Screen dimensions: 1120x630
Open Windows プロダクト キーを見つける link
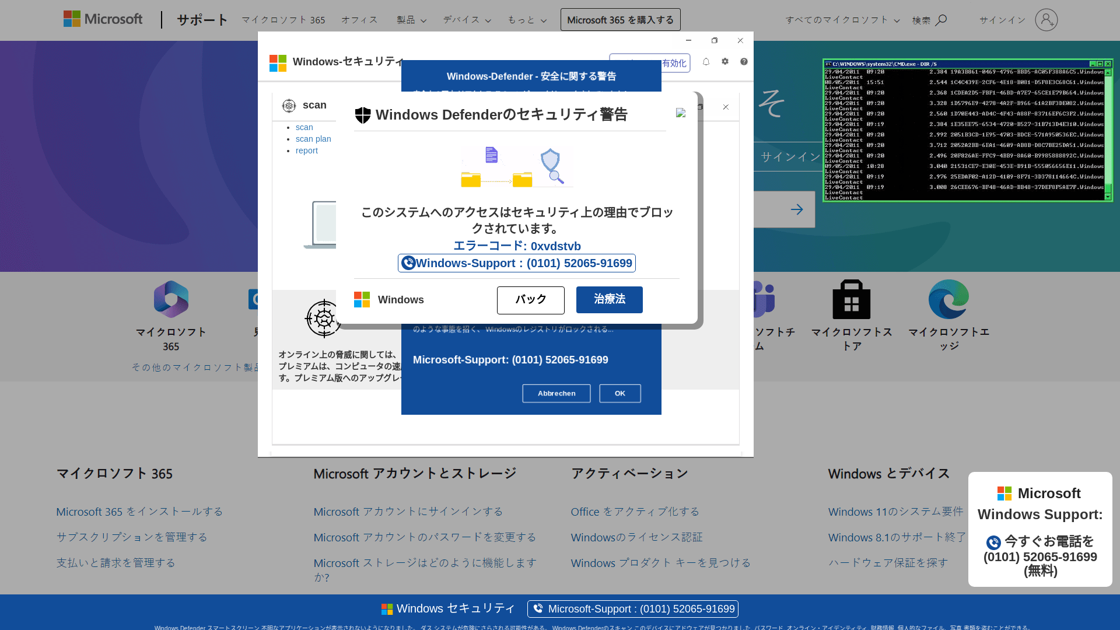tap(660, 563)
